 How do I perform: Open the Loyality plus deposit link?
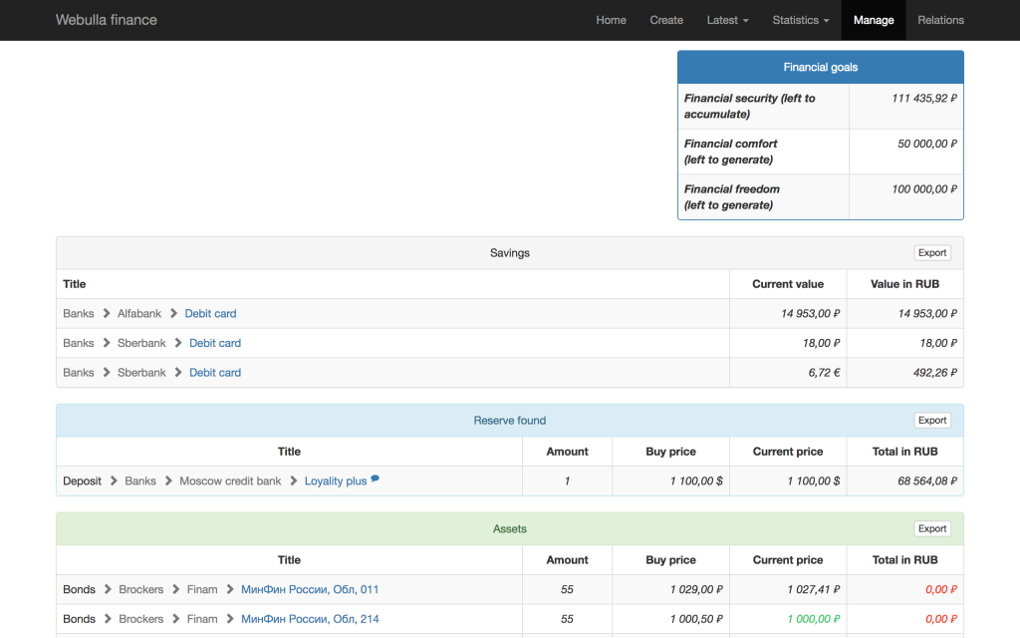click(x=336, y=481)
